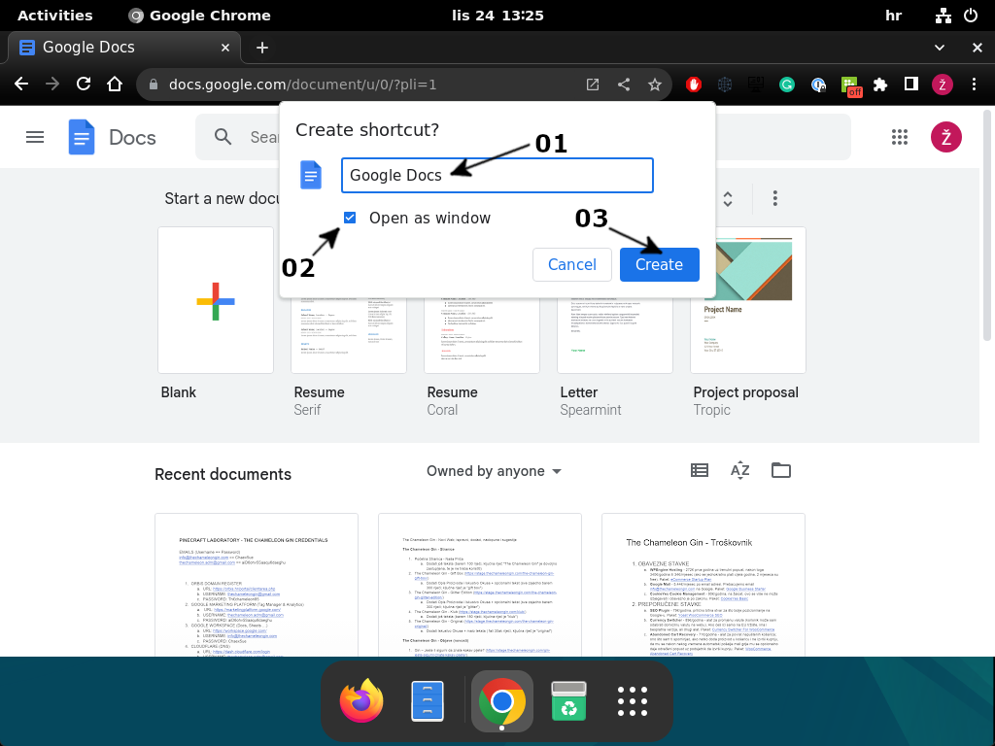This screenshot has width=995, height=746.
Task: Open the Google Chrome app menu in top bar
Action: 199,16
